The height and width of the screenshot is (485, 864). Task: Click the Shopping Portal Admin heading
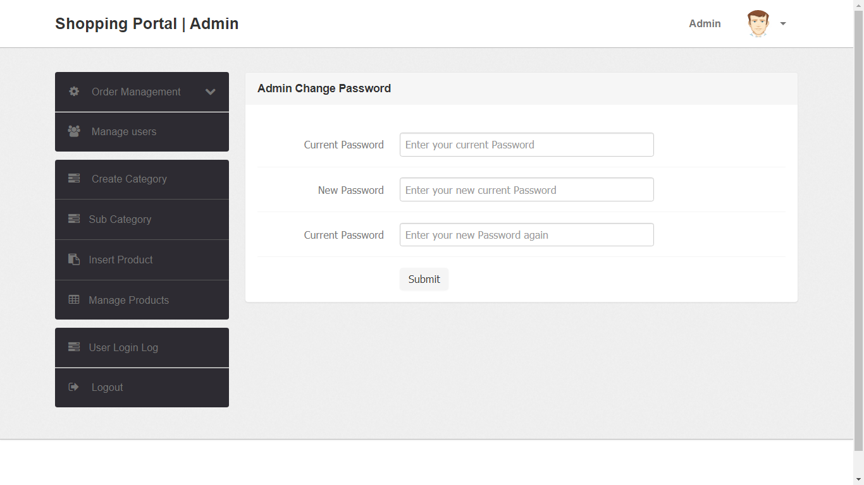147,23
